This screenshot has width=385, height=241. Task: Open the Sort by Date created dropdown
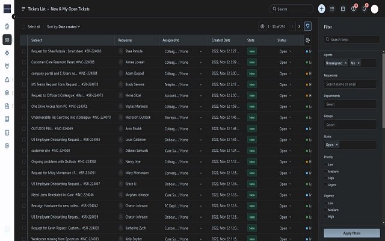click(63, 27)
